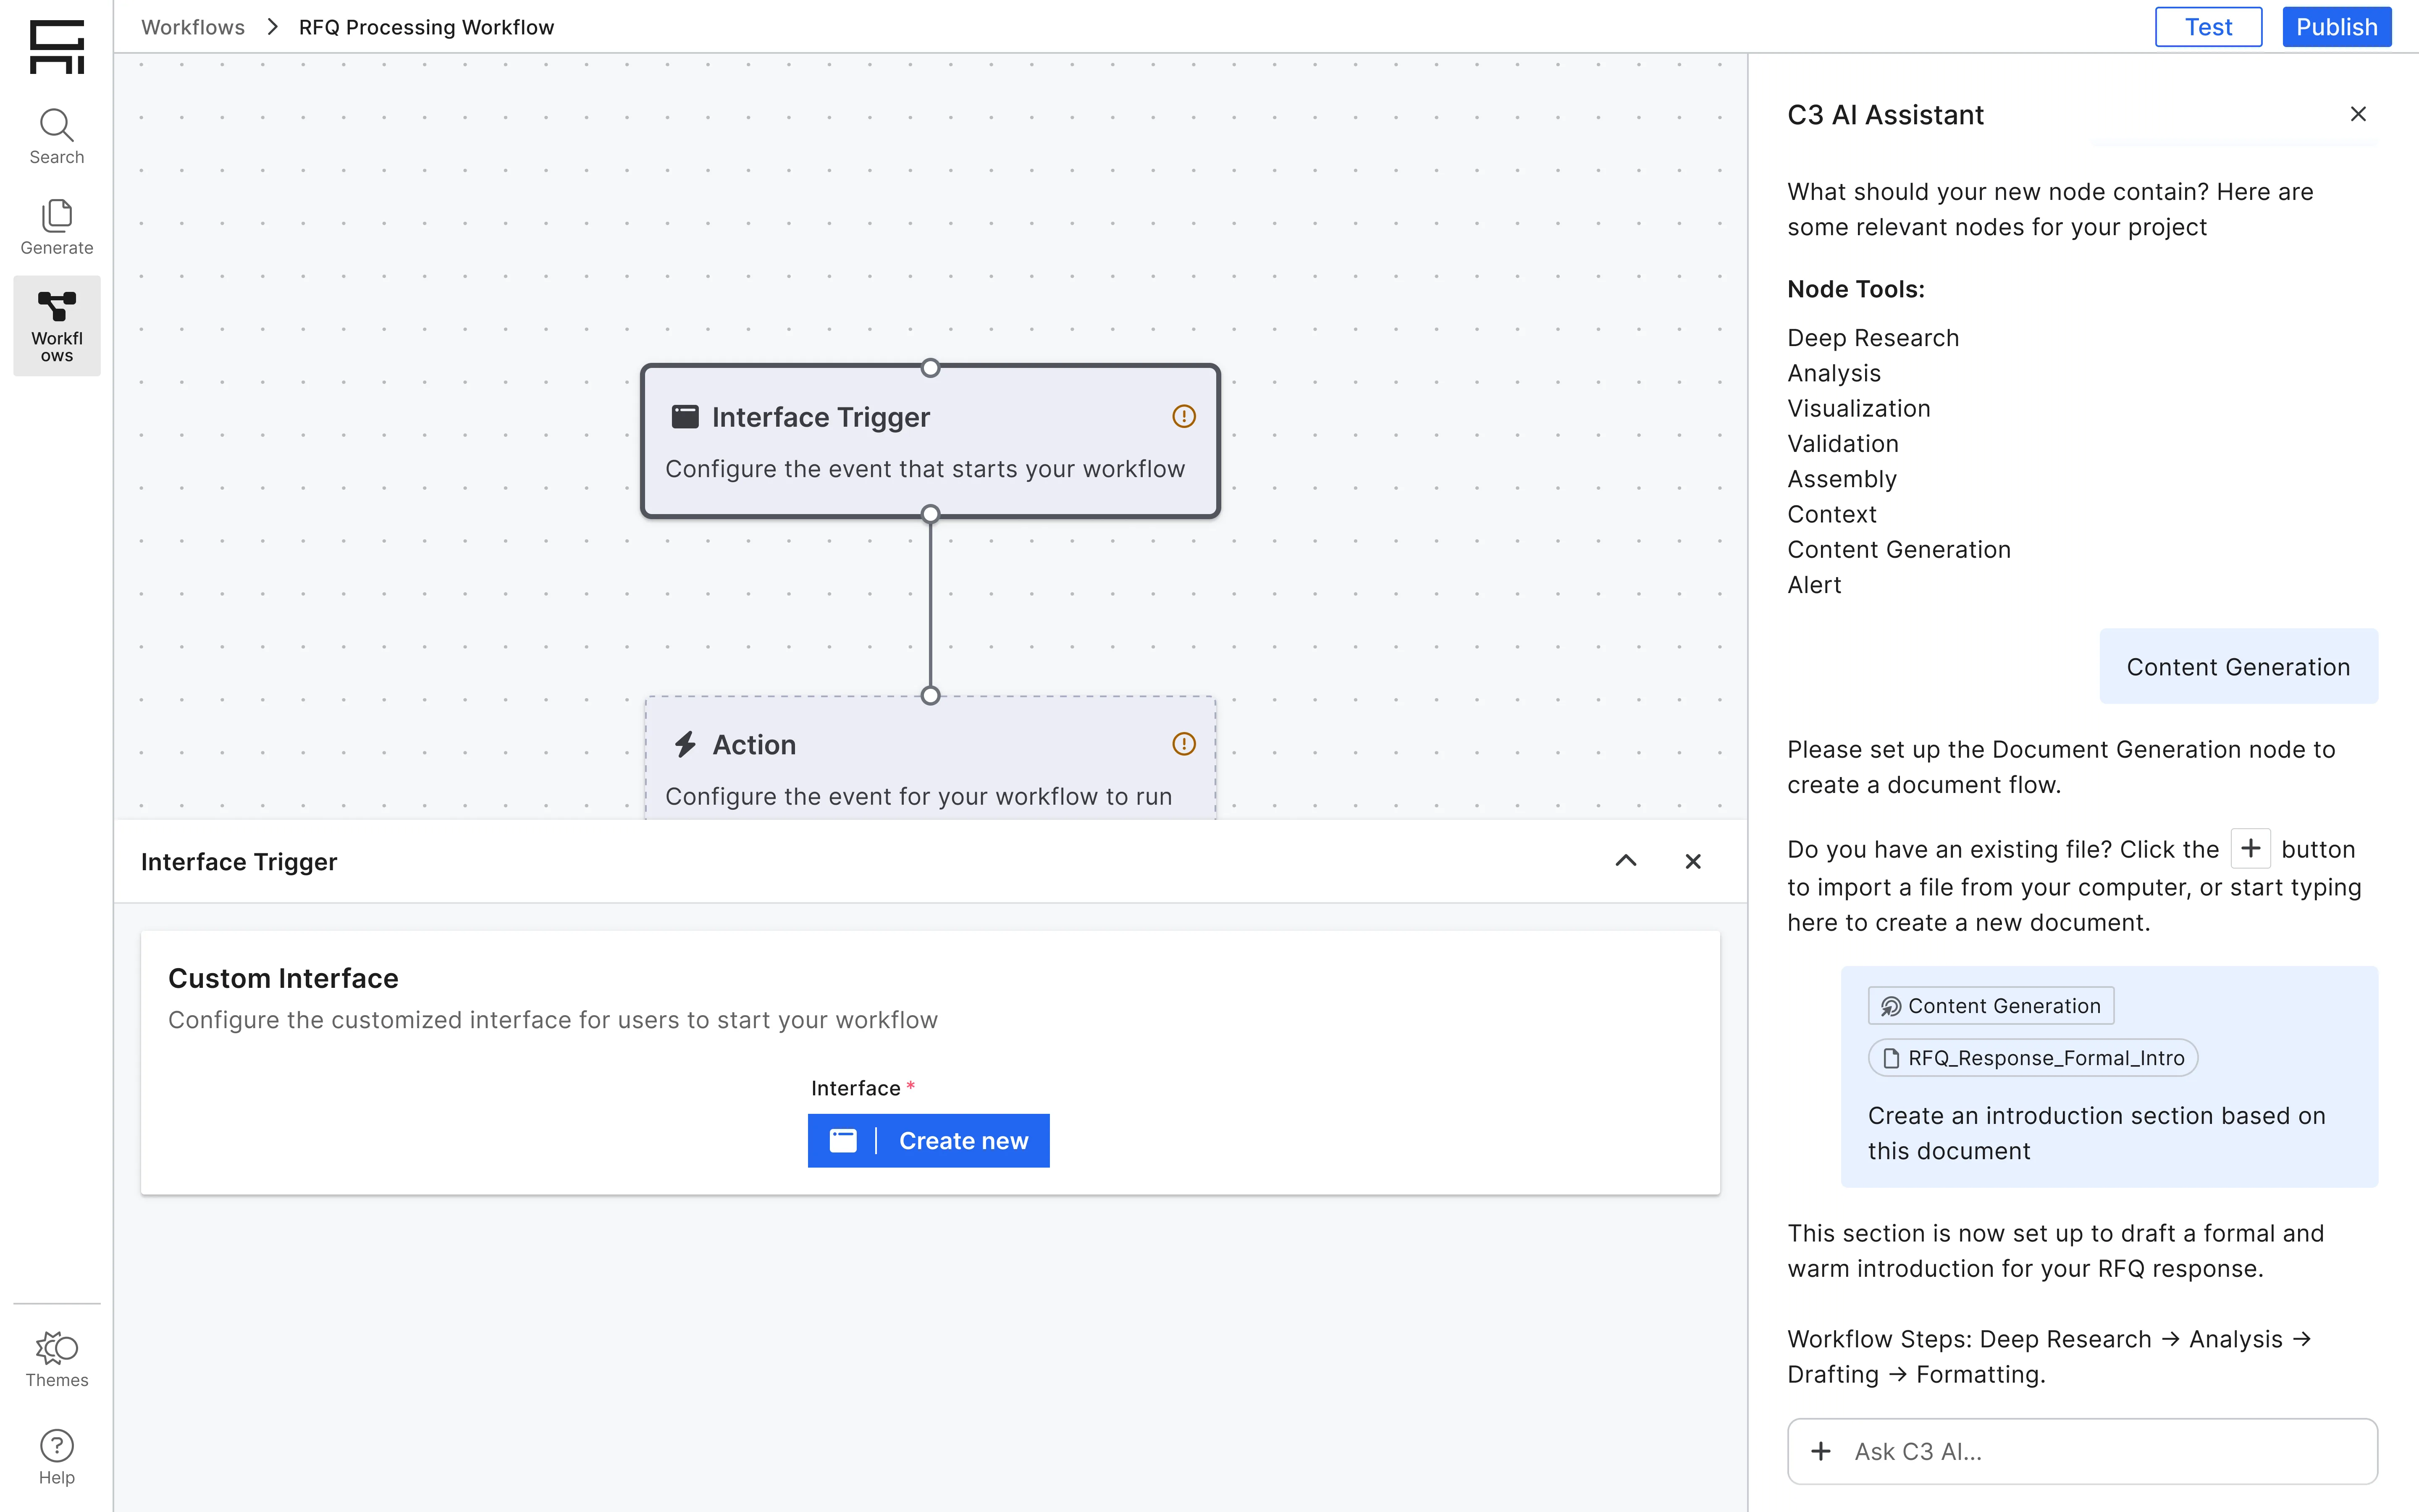Select the Workflows sidebar item

(57, 326)
